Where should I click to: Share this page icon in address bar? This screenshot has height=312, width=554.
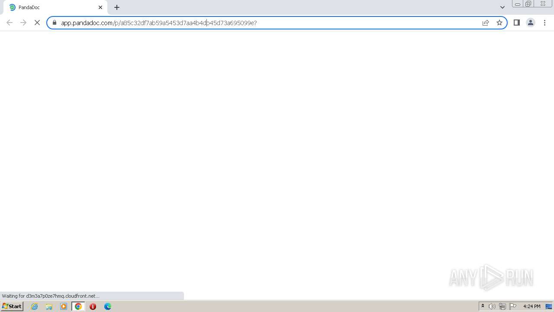click(486, 23)
